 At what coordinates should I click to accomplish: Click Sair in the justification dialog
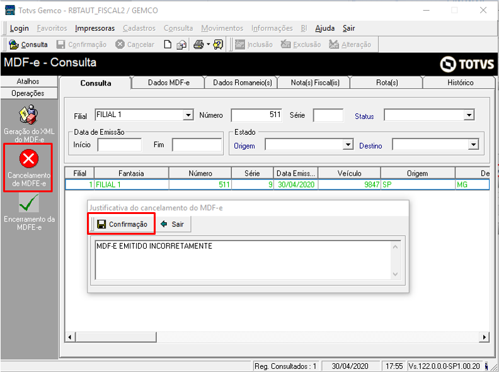[172, 224]
